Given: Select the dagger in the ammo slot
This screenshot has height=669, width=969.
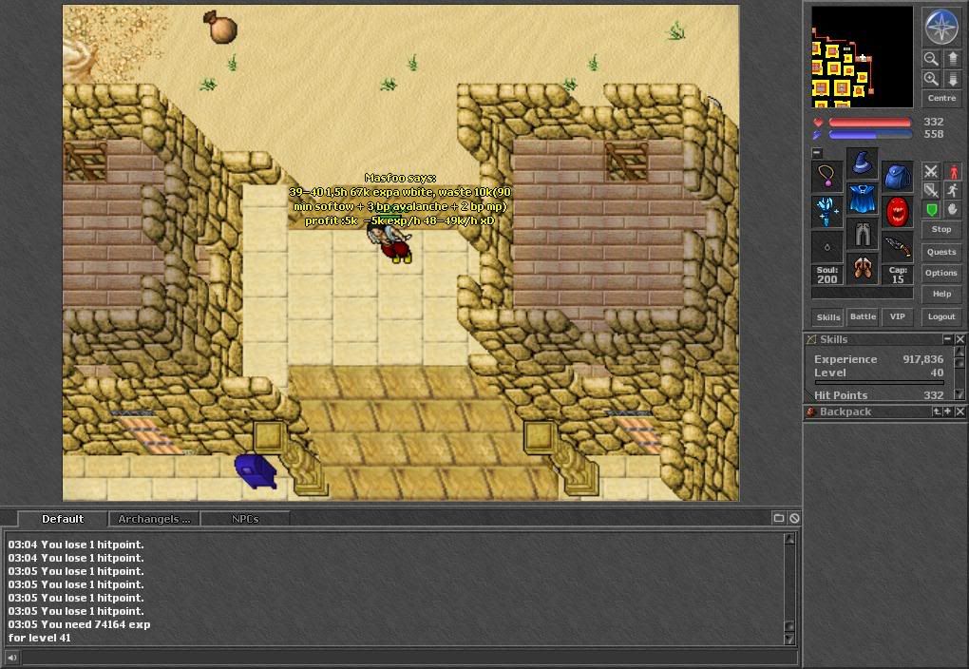Looking at the screenshot, I should tap(898, 247).
